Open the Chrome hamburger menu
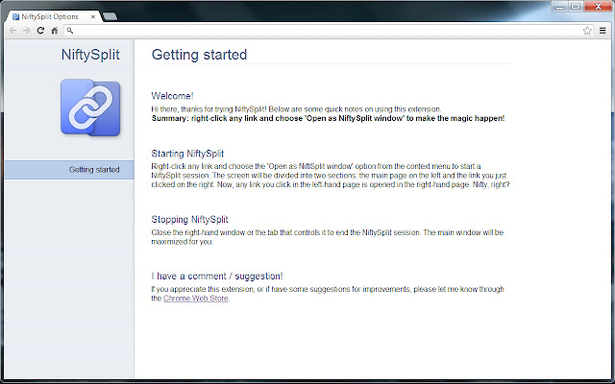Viewport: 615px width, 384px height. [603, 31]
